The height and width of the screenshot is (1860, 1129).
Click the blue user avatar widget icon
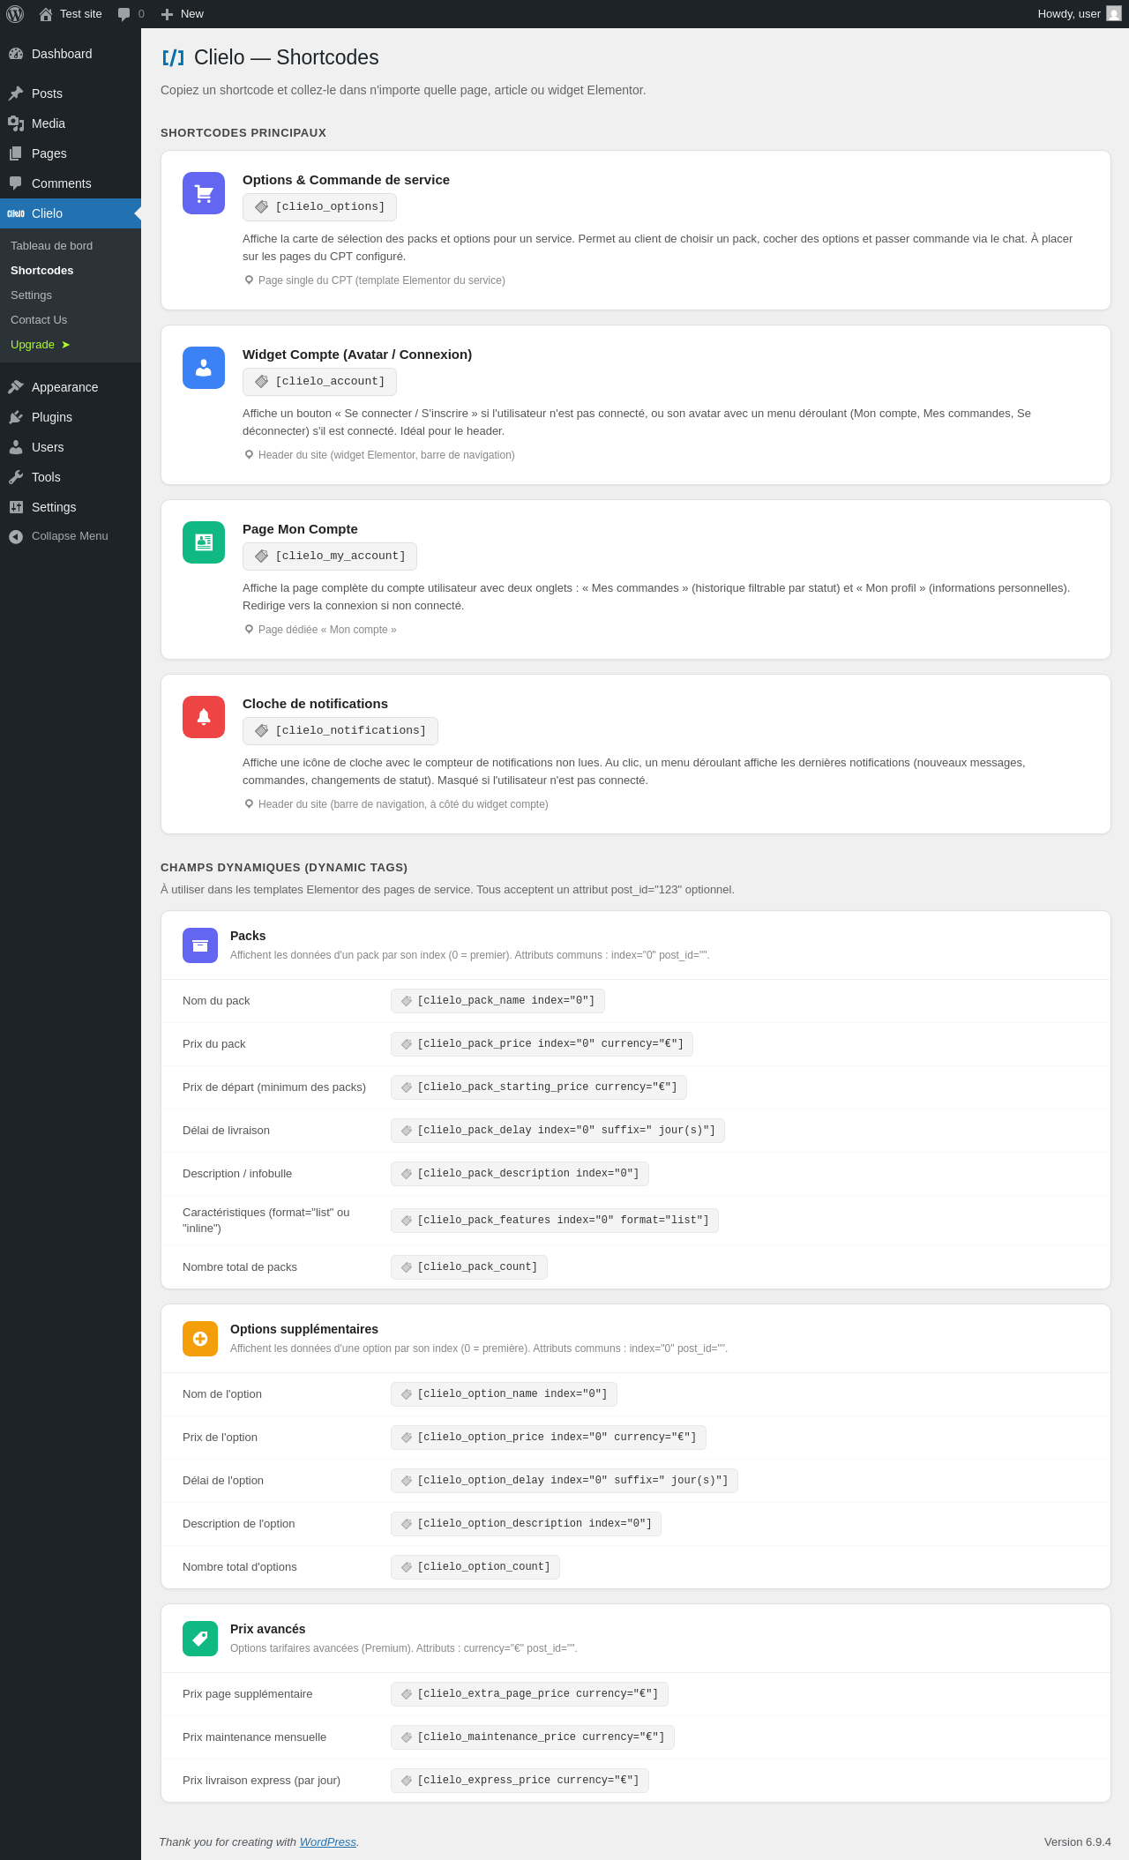coord(204,368)
